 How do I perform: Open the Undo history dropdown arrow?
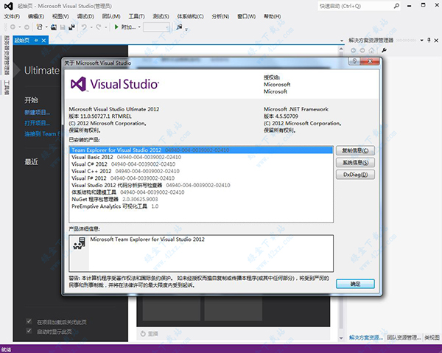(91, 27)
